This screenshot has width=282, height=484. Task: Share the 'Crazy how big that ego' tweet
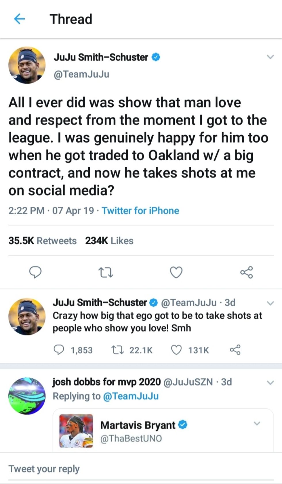pos(235,350)
